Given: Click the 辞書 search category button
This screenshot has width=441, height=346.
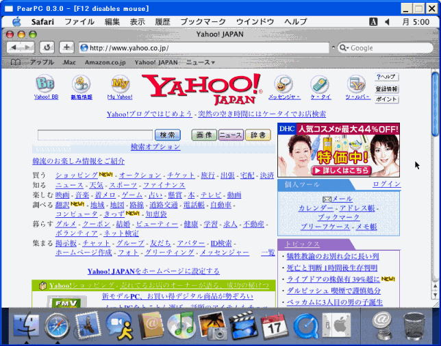Looking at the screenshot, I should coord(258,135).
